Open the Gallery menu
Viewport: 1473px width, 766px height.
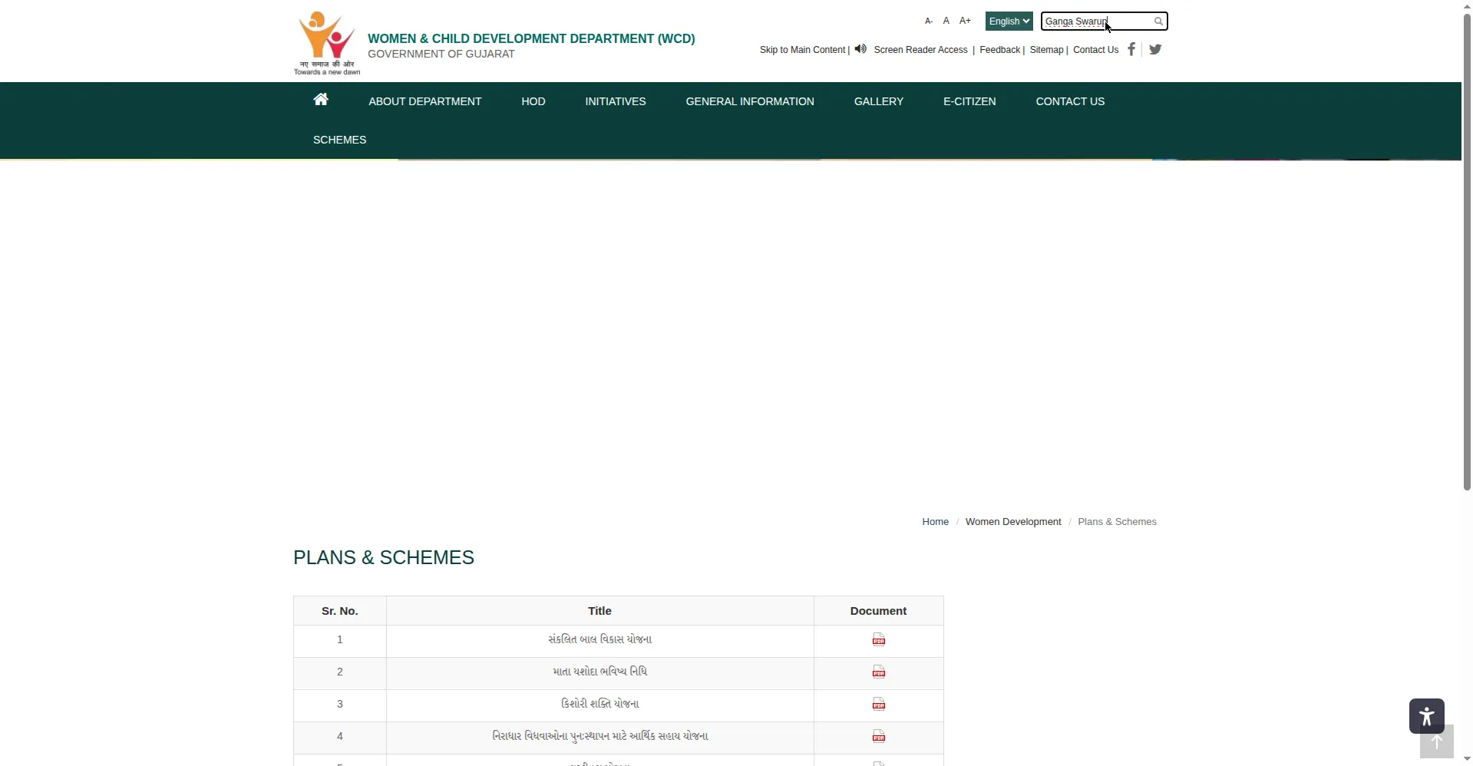coord(879,101)
